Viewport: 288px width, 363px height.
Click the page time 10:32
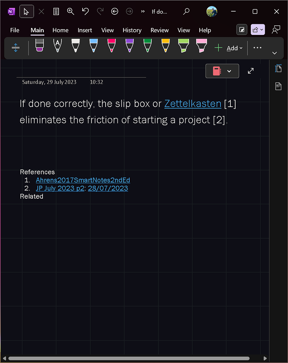[x=96, y=82]
